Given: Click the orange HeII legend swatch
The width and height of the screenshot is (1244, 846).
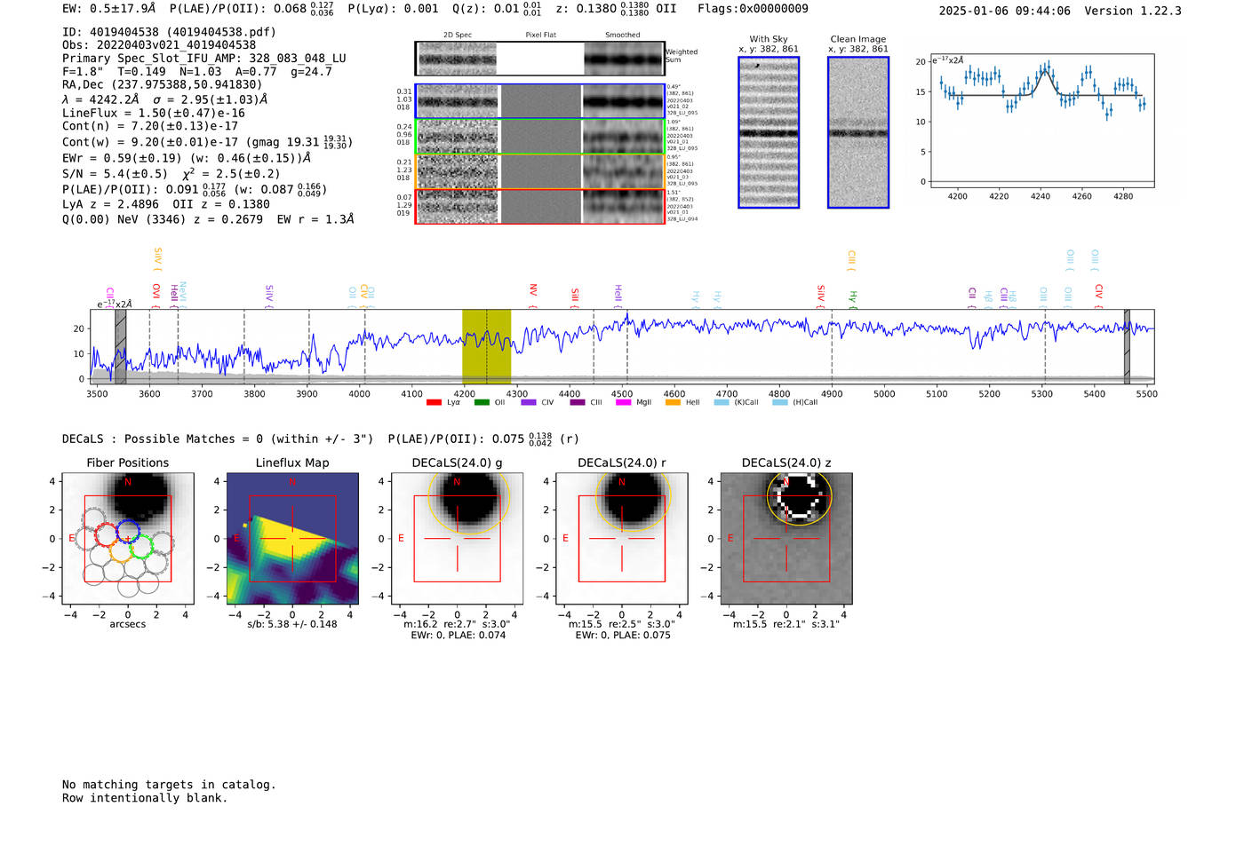Looking at the screenshot, I should [673, 402].
